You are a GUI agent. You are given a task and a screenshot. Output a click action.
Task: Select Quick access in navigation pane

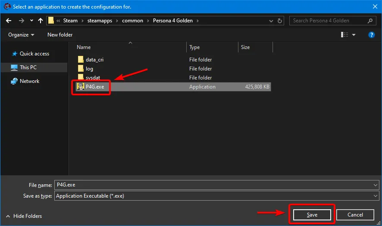34,54
